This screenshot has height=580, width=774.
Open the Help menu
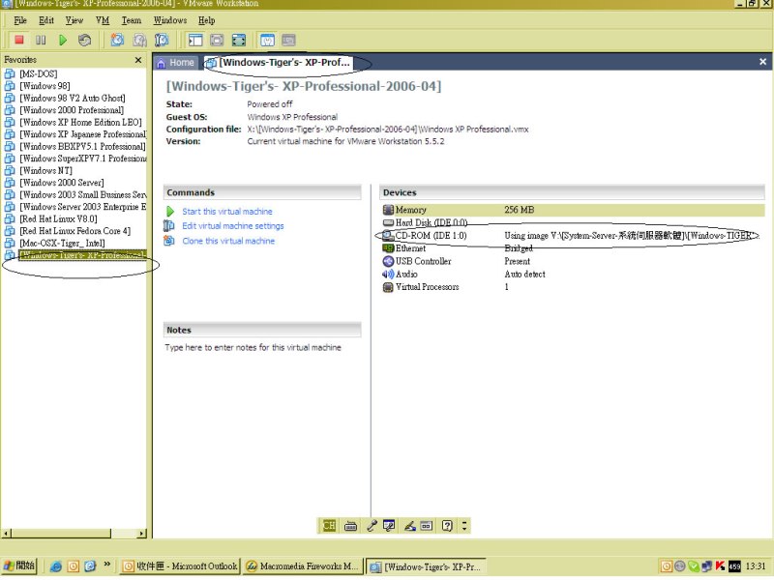[207, 20]
